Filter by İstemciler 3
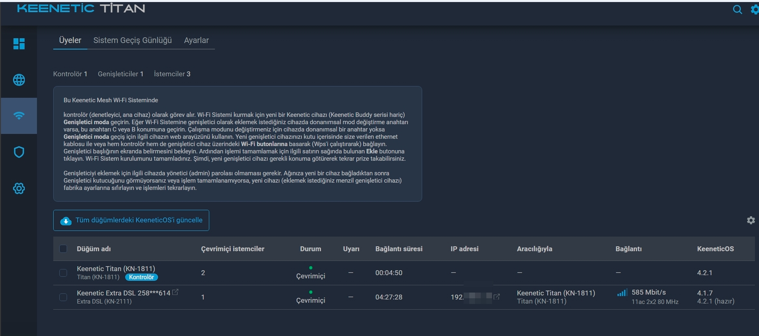The height and width of the screenshot is (336, 759). click(x=172, y=74)
